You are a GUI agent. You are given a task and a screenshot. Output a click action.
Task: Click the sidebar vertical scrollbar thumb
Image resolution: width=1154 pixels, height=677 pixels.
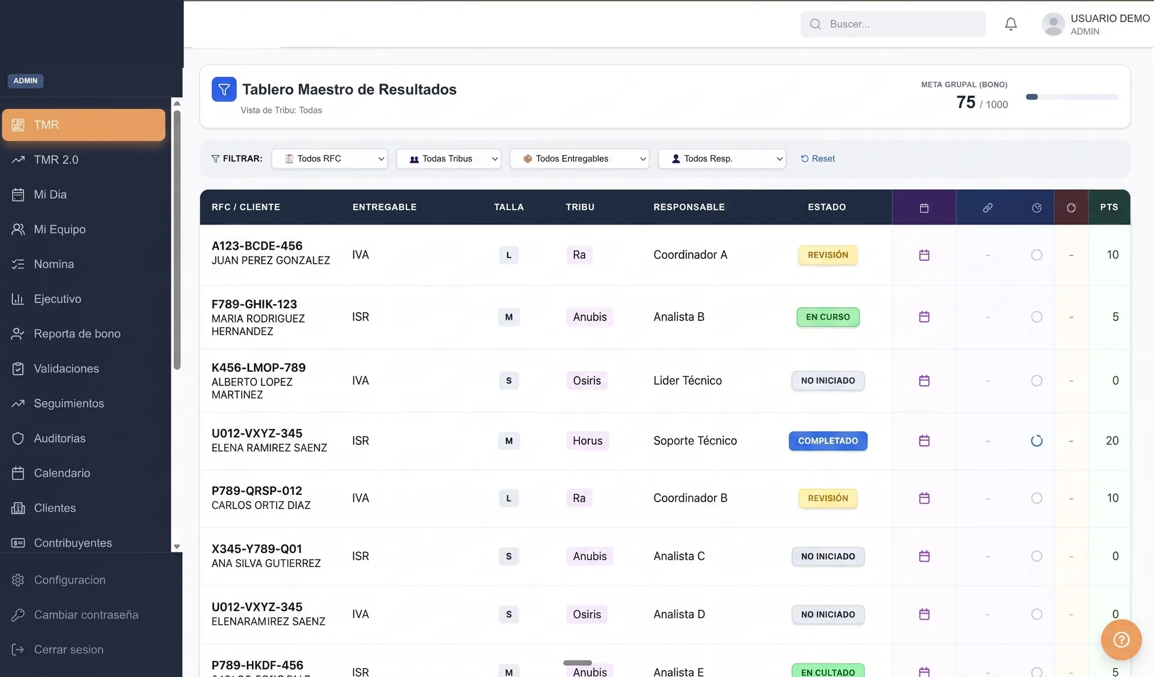point(177,240)
